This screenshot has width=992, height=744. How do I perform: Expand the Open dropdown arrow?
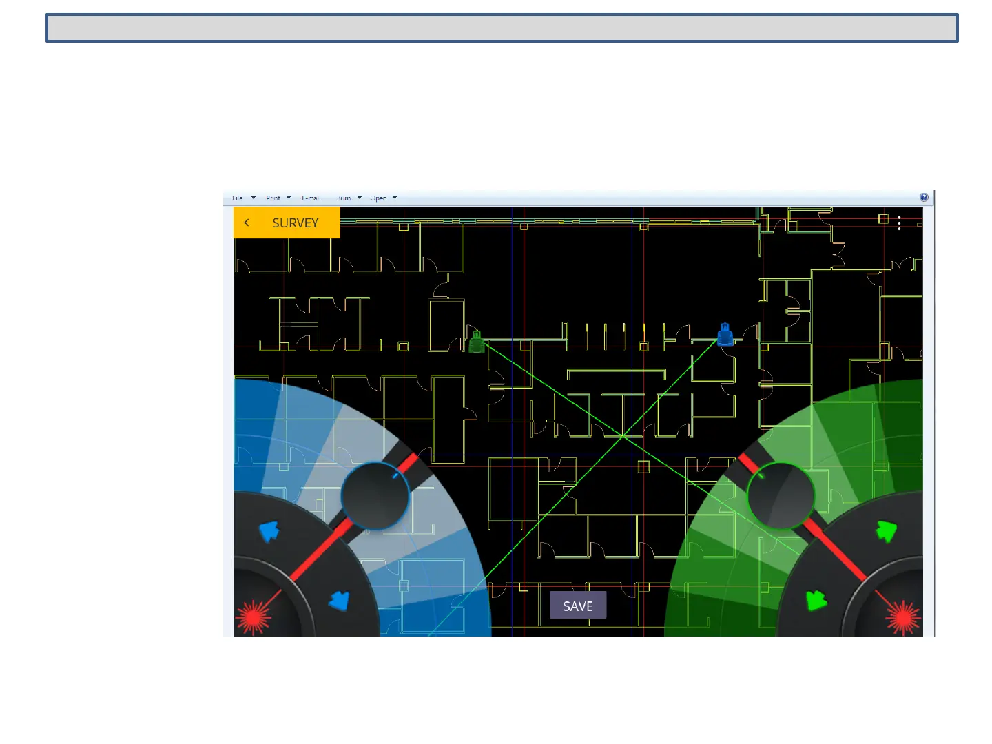(395, 198)
